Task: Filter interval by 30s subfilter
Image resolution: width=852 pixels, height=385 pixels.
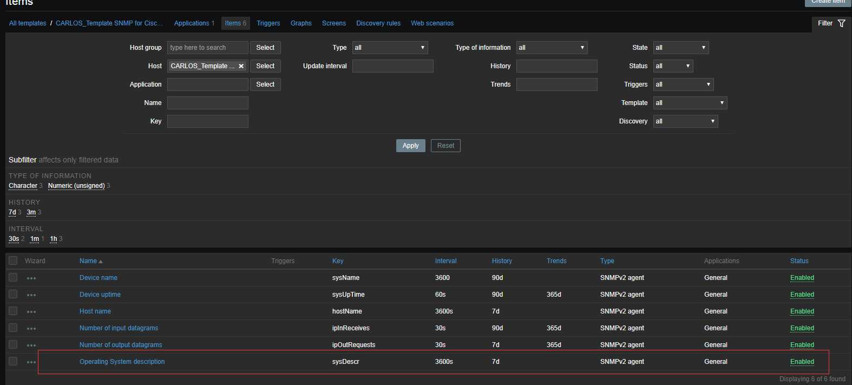Action: pos(14,239)
